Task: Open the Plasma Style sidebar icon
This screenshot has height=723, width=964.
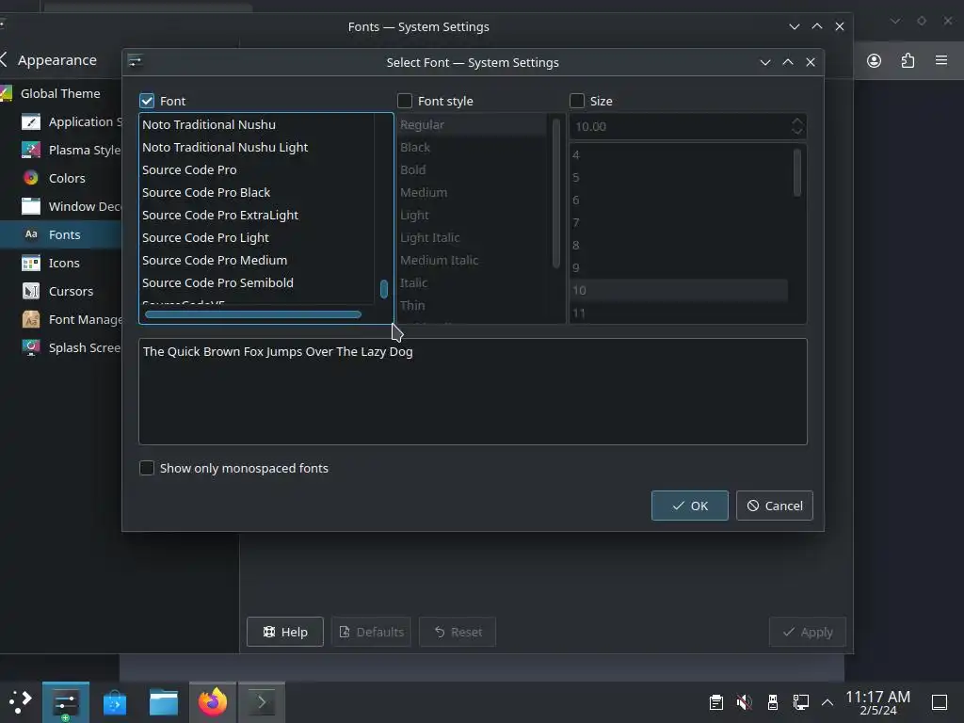Action: pos(31,150)
